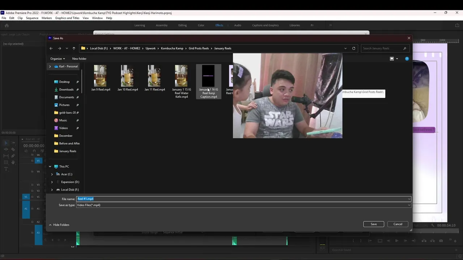Click the Premiere Home icon
The image size is (463, 260).
[7, 25]
